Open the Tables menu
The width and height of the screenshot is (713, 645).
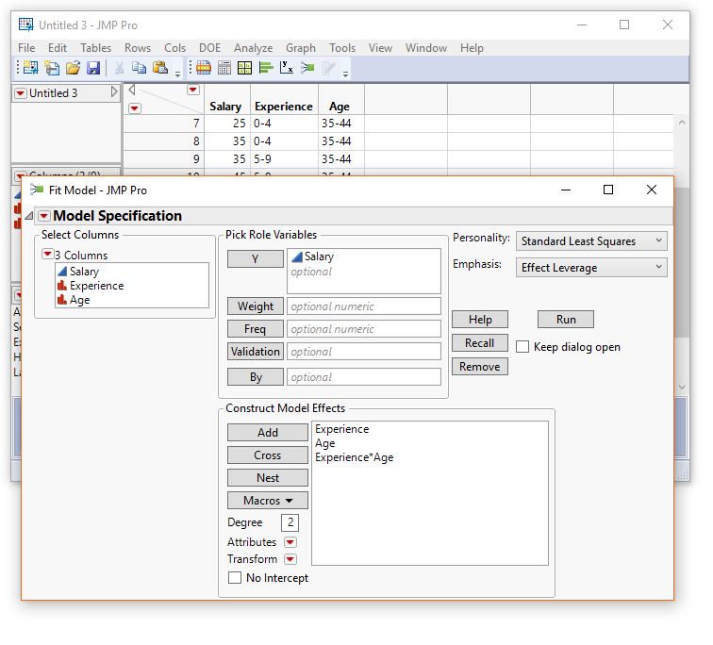95,48
